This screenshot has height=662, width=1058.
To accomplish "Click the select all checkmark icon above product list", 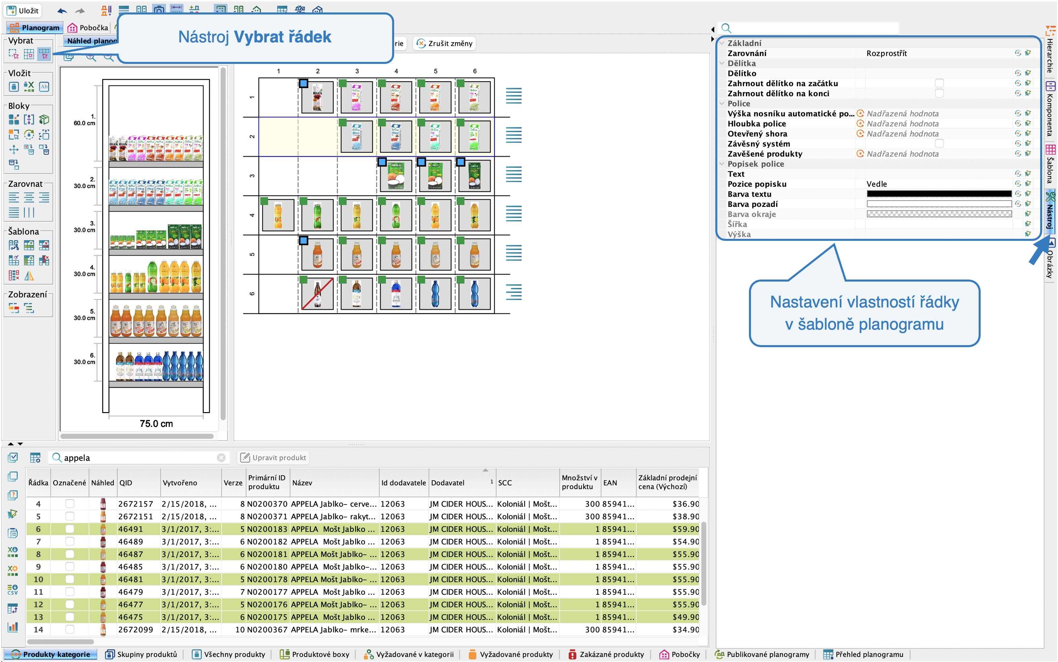I will pyautogui.click(x=13, y=457).
